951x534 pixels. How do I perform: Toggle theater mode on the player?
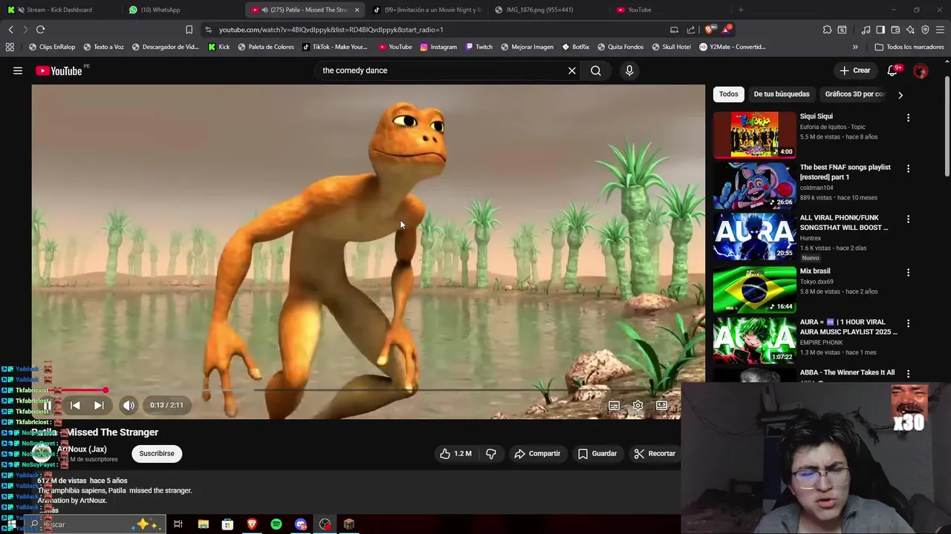[x=661, y=405]
